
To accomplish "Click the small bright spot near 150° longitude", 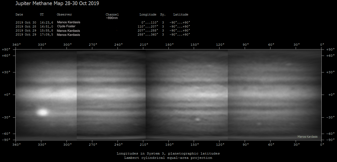I will tap(198, 119).
